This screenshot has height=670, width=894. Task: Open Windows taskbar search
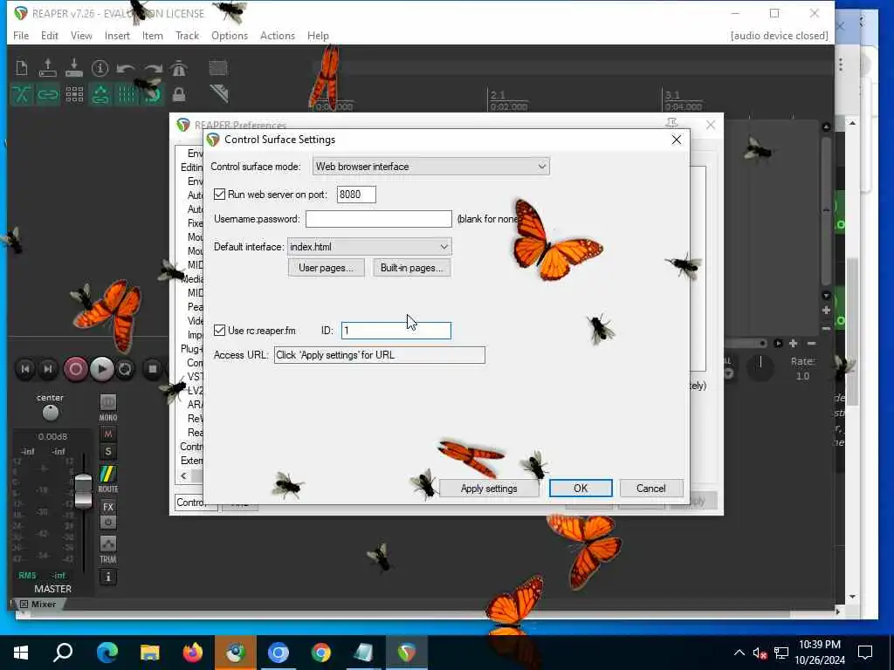click(x=63, y=653)
